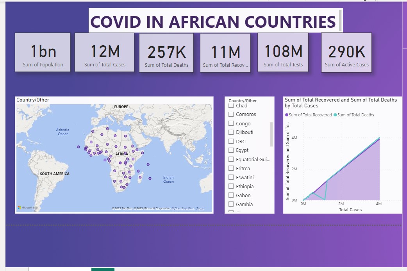Click the teal Sum of Total Deaths legend marker
This screenshot has height=271, width=407.
(335, 115)
